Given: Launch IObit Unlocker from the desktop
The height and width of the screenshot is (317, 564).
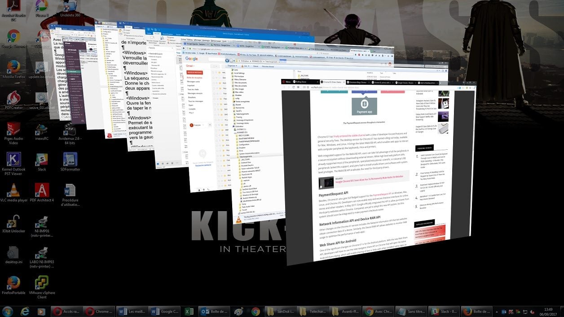Looking at the screenshot, I should coord(13,224).
